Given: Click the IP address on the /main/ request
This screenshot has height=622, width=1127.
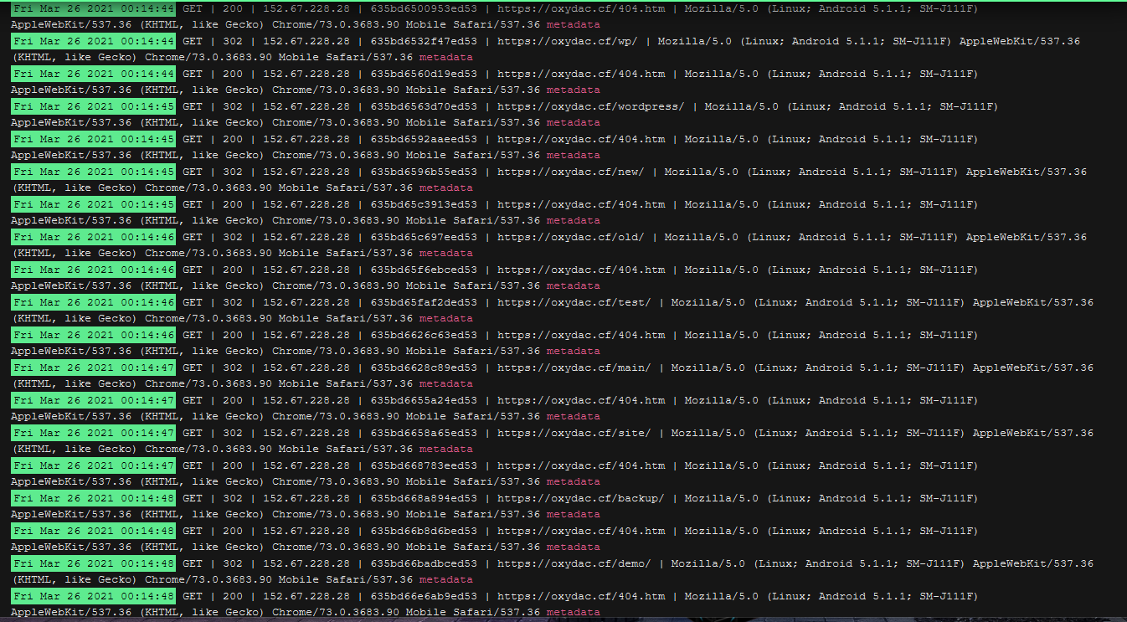Looking at the screenshot, I should pyautogui.click(x=306, y=368).
